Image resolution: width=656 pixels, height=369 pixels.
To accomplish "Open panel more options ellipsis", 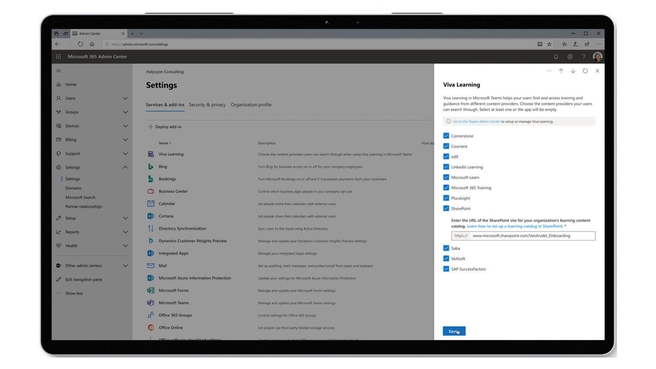I will pyautogui.click(x=549, y=71).
